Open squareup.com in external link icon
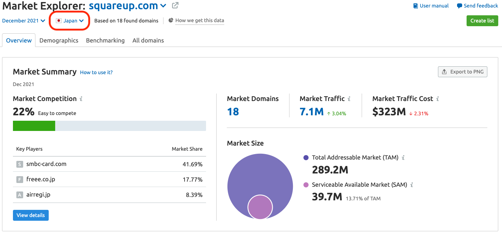Image resolution: width=502 pixels, height=234 pixels. pos(175,5)
